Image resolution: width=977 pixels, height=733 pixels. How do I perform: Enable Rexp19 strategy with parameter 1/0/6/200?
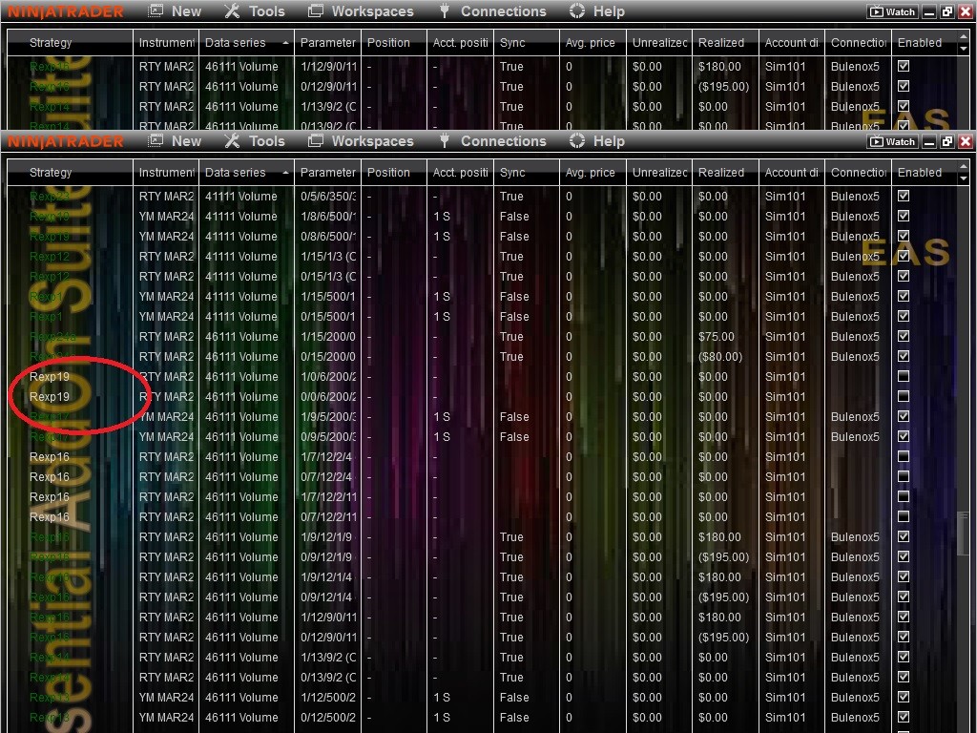click(904, 376)
